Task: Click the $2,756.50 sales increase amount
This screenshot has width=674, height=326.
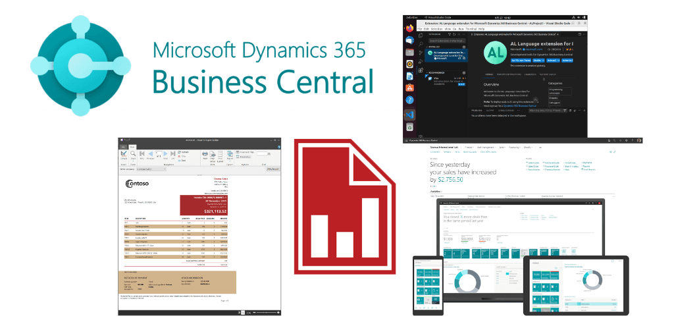Action: (450, 179)
